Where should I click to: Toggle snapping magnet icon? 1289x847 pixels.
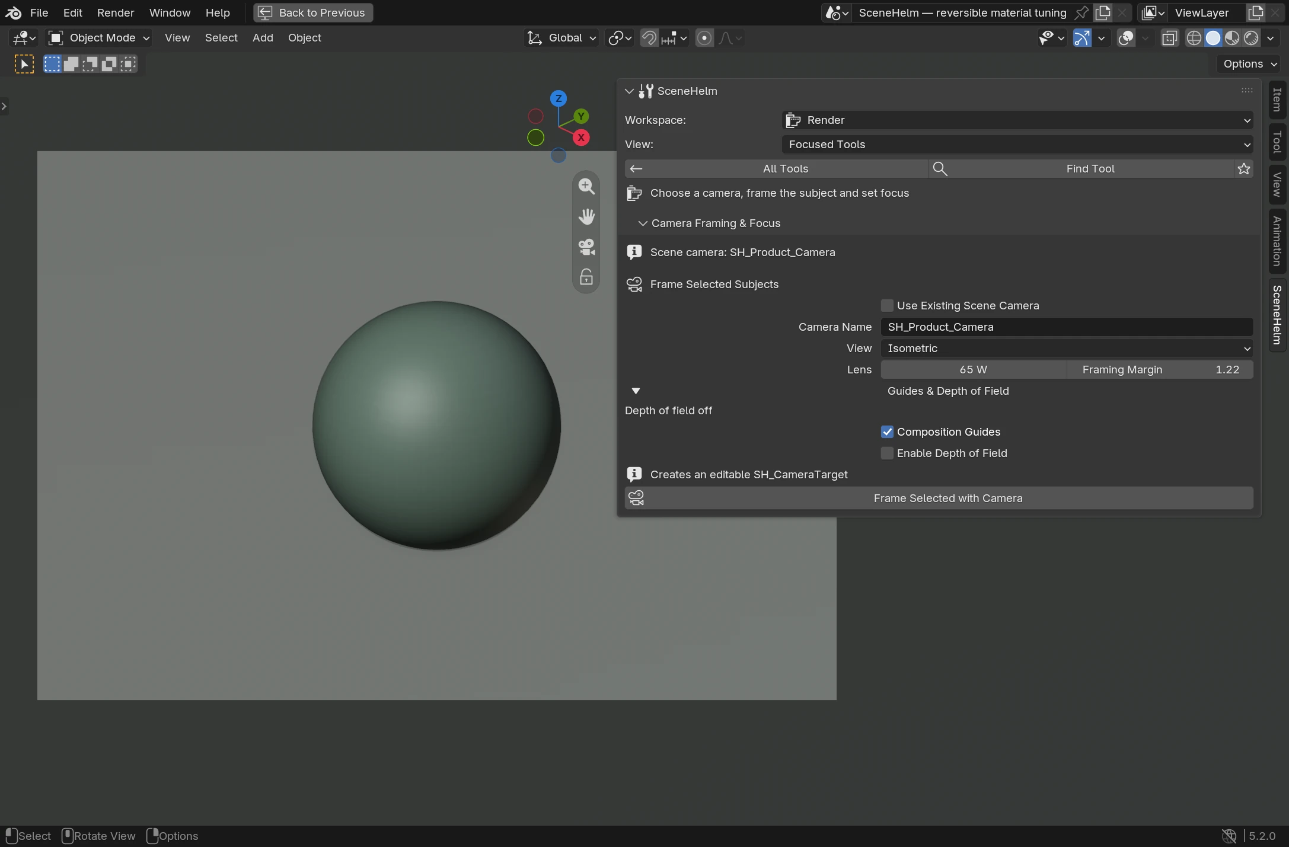[649, 38]
